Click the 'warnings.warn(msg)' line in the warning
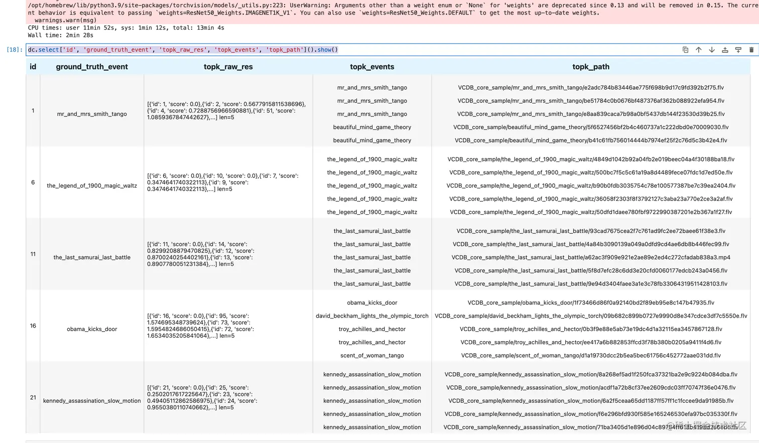Viewport: 759px width, 443px height. pyautogui.click(x=65, y=21)
